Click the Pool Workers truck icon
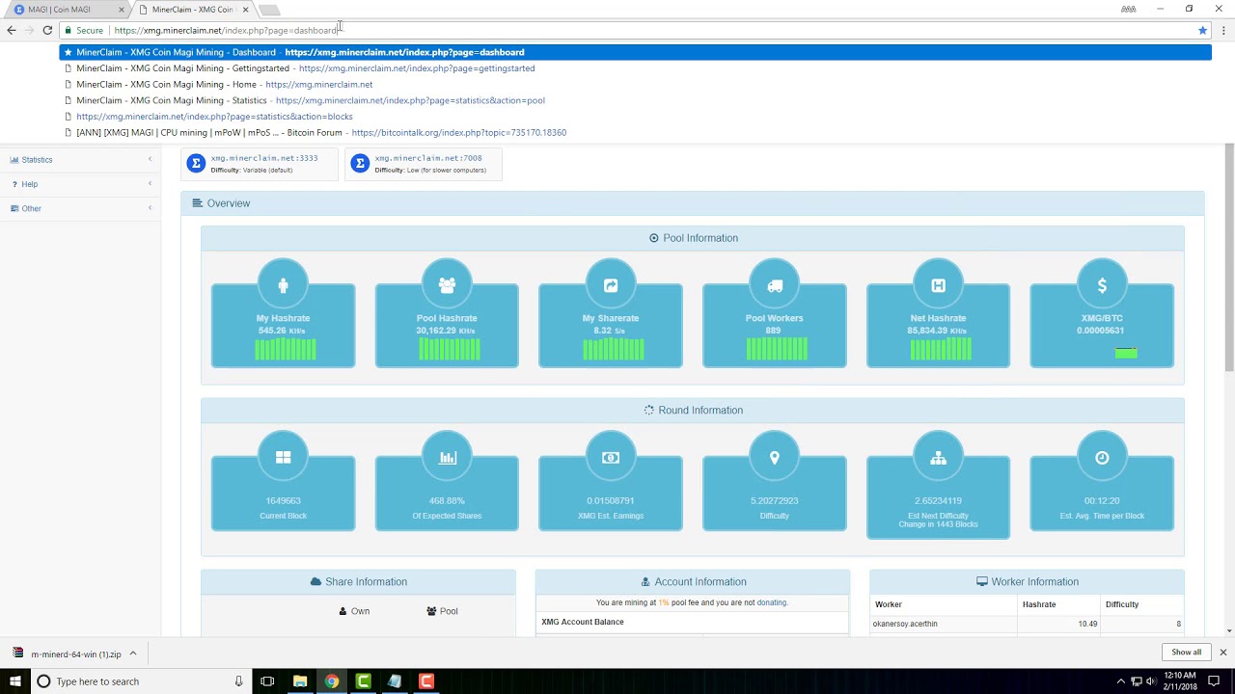Image resolution: width=1235 pixels, height=694 pixels. click(x=774, y=285)
